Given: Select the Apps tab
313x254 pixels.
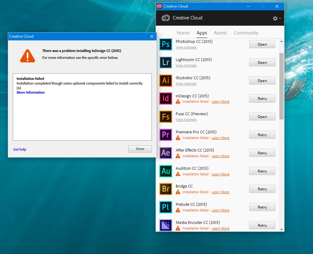Looking at the screenshot, I should click(x=202, y=33).
